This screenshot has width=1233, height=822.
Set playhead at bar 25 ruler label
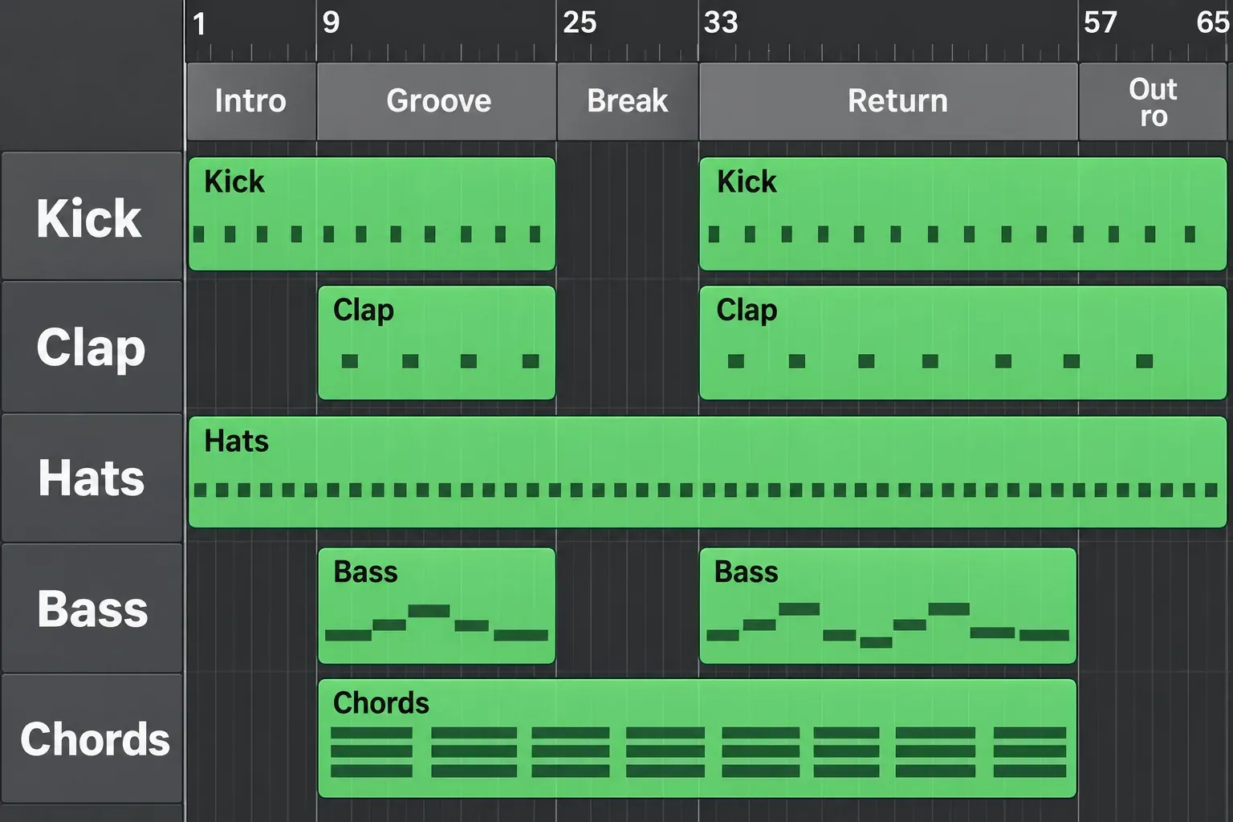580,22
